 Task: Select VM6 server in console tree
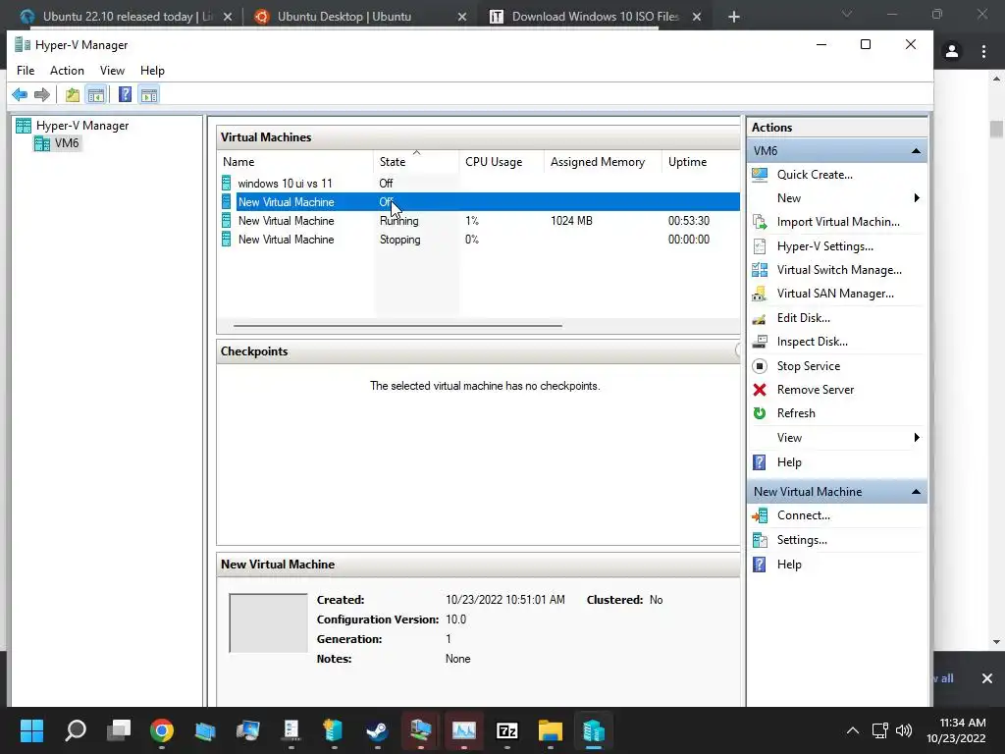(67, 143)
